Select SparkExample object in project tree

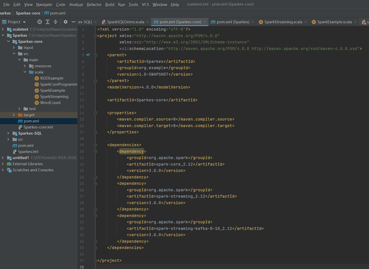(50, 90)
